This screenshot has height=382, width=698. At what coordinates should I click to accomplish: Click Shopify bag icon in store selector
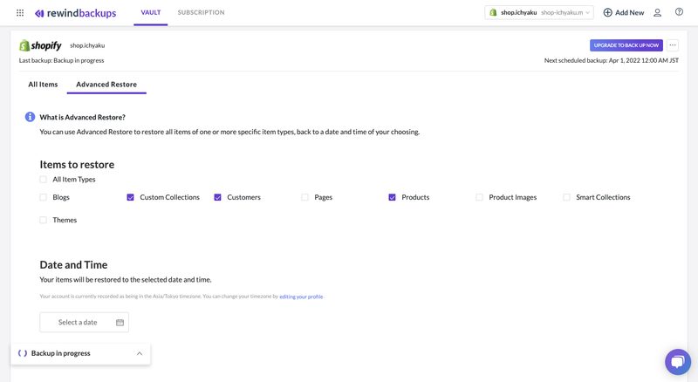[493, 12]
